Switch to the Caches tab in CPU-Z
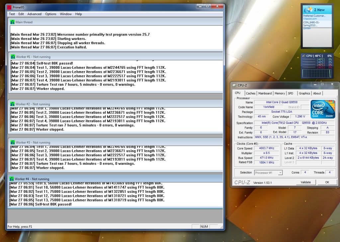The height and width of the screenshot is (242, 340). coord(251,93)
